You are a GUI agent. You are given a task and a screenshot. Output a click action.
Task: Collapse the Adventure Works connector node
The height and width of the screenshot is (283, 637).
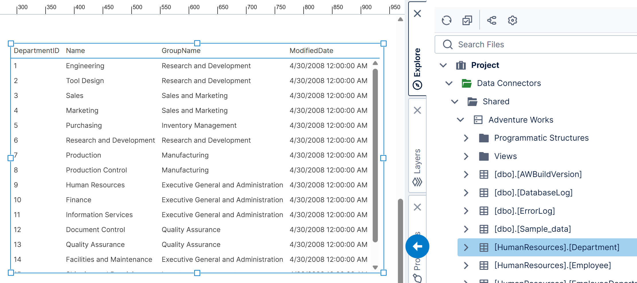click(x=460, y=120)
